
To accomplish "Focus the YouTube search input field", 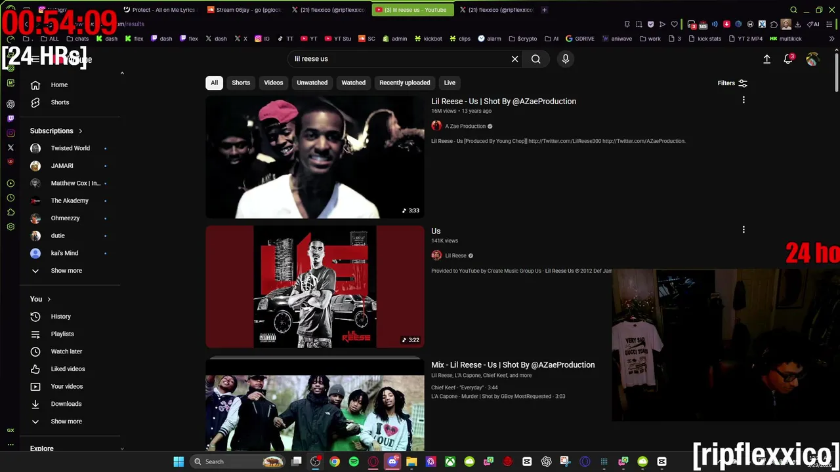I will point(399,59).
